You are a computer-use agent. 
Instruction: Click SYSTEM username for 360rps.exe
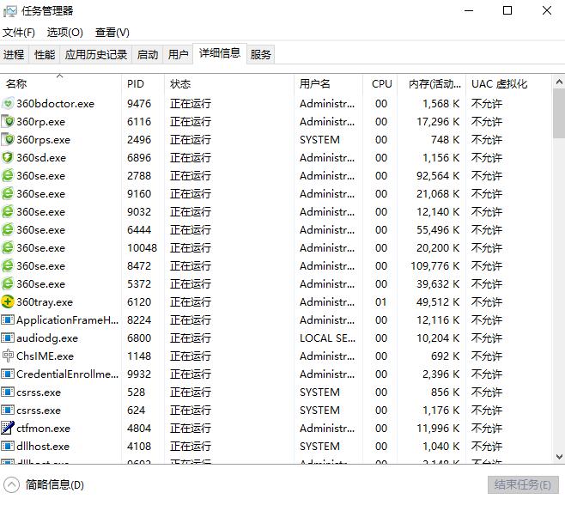[319, 140]
